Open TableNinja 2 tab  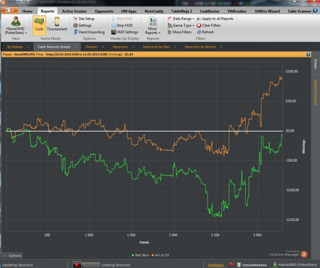[x=181, y=11]
